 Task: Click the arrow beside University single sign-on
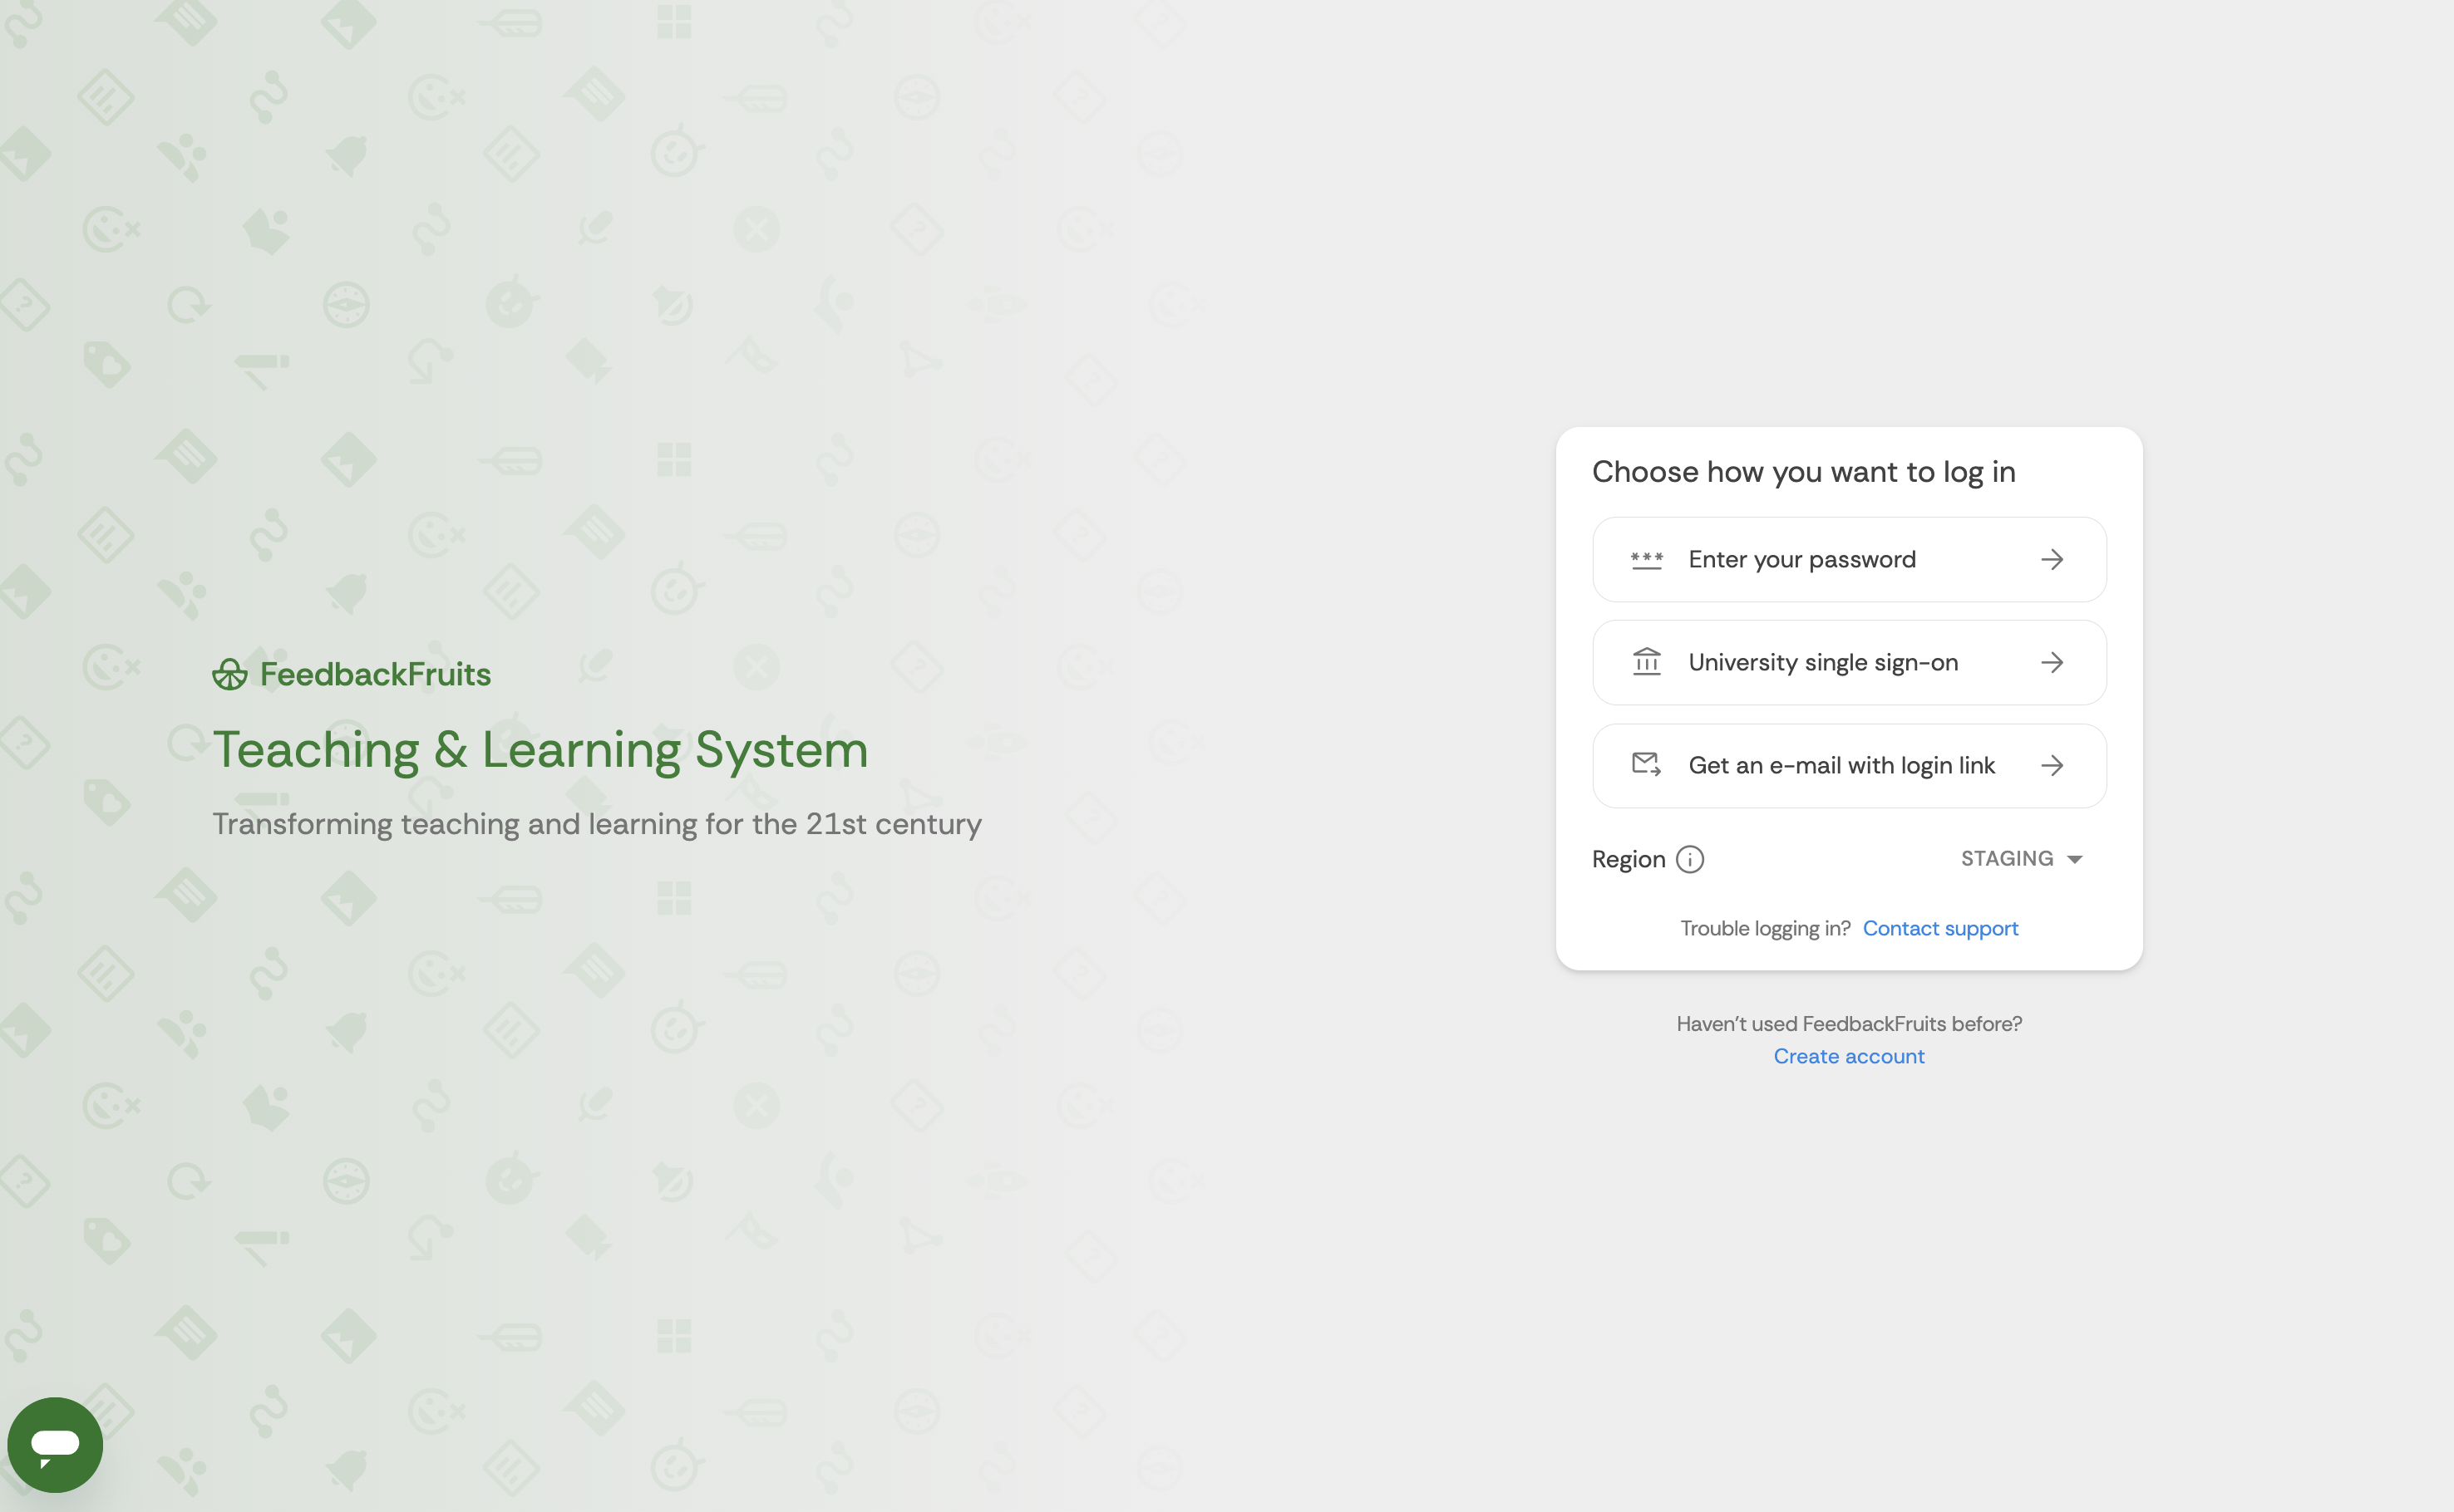click(2052, 662)
